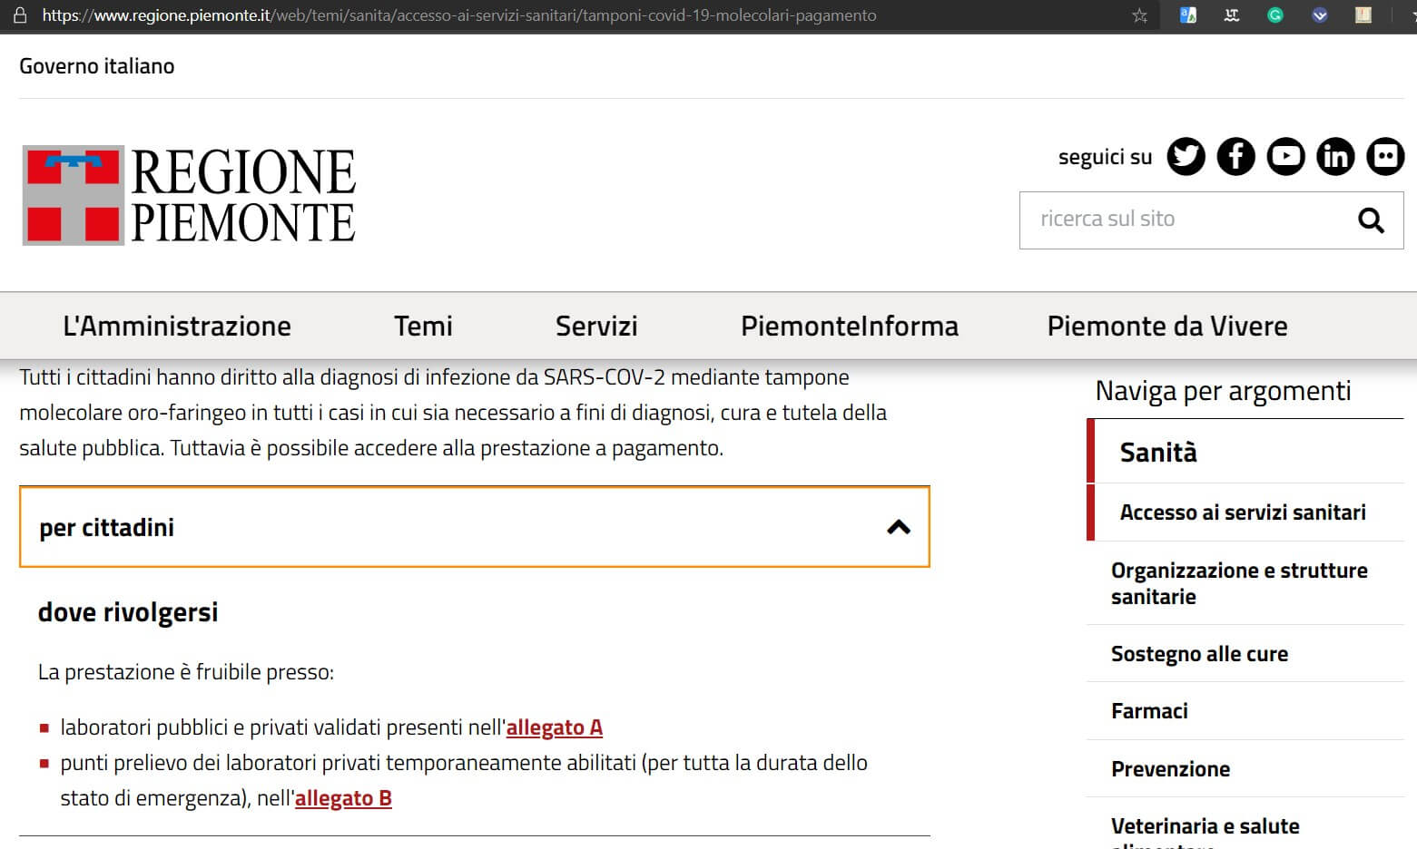This screenshot has width=1417, height=849.
Task: Visit the YouTube channel icon
Action: [x=1285, y=157]
